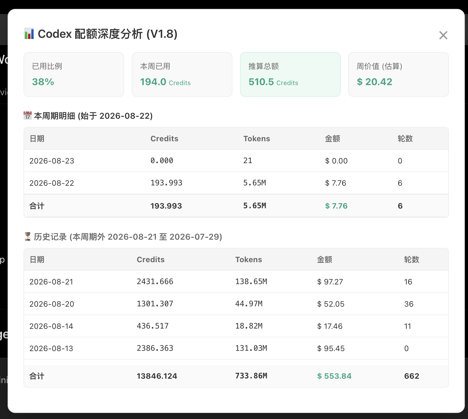Click the 1301.307 credits cell
The width and height of the screenshot is (468, 419).
coord(155,304)
